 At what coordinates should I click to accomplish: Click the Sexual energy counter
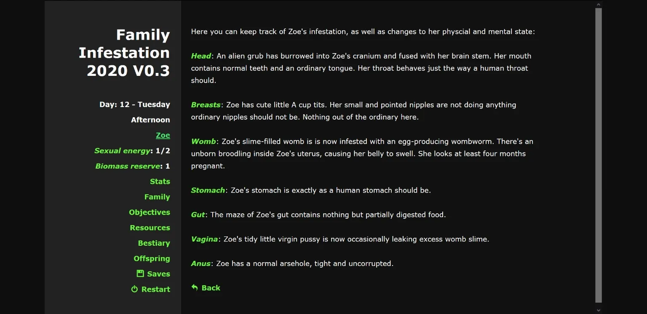[132, 150]
